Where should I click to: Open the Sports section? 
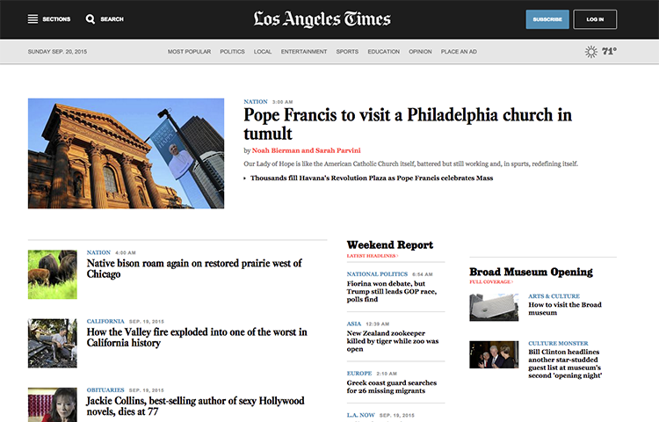[347, 52]
